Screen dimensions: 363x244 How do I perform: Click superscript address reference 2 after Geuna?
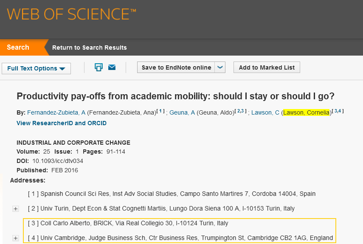239,111
